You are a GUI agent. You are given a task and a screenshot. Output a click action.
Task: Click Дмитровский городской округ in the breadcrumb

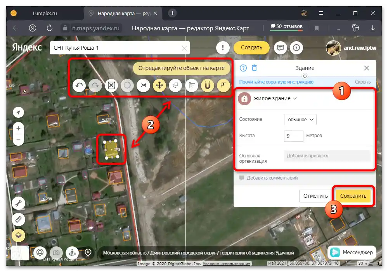pos(183,253)
